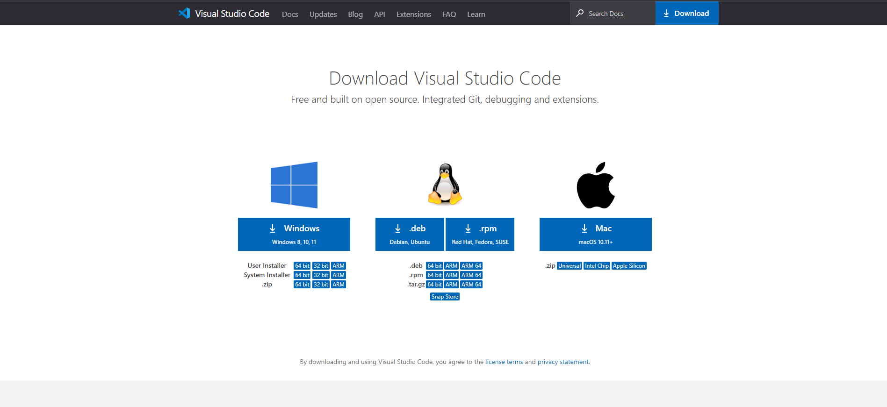The image size is (887, 407).
Task: Click the Windows logo image
Action: (294, 185)
